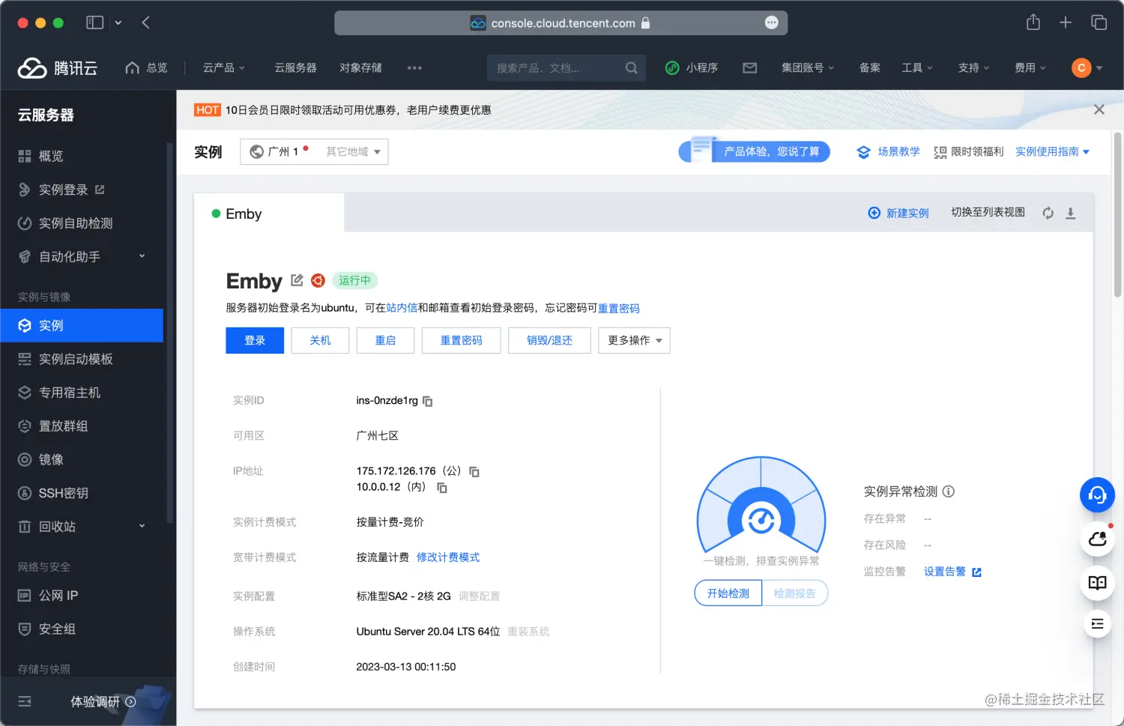Collapse the sidebar with bottom-left icon
The image size is (1124, 726).
25,701
